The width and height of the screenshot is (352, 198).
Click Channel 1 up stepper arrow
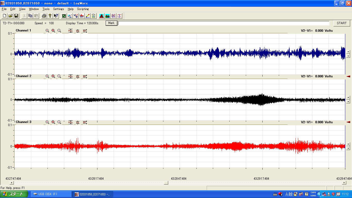coord(348,52)
